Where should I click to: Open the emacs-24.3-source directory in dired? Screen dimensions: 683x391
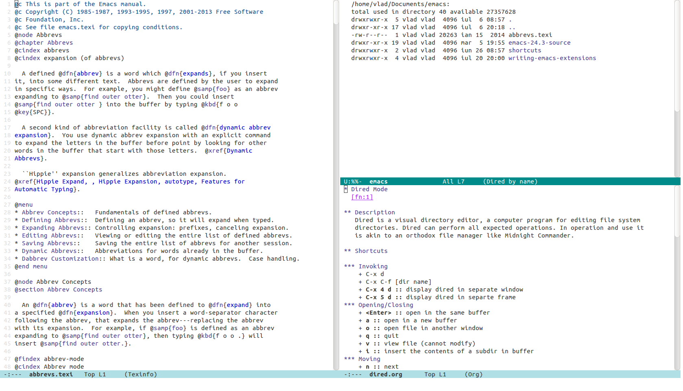point(539,43)
